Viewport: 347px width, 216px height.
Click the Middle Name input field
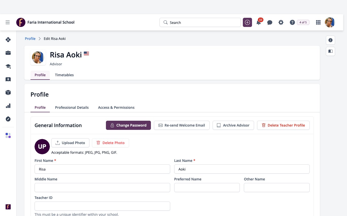(102, 188)
